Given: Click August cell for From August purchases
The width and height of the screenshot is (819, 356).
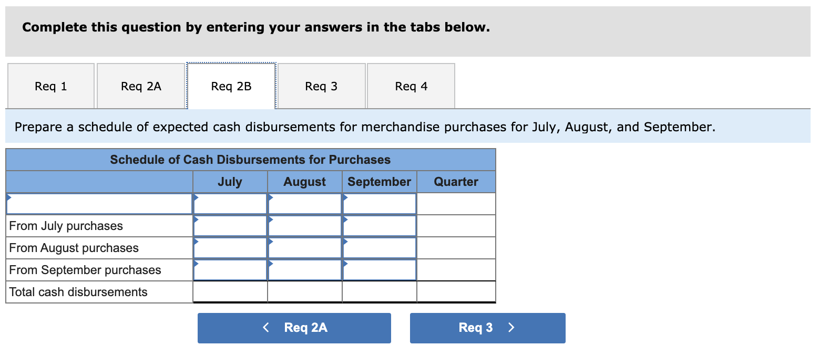Looking at the screenshot, I should pyautogui.click(x=305, y=248).
